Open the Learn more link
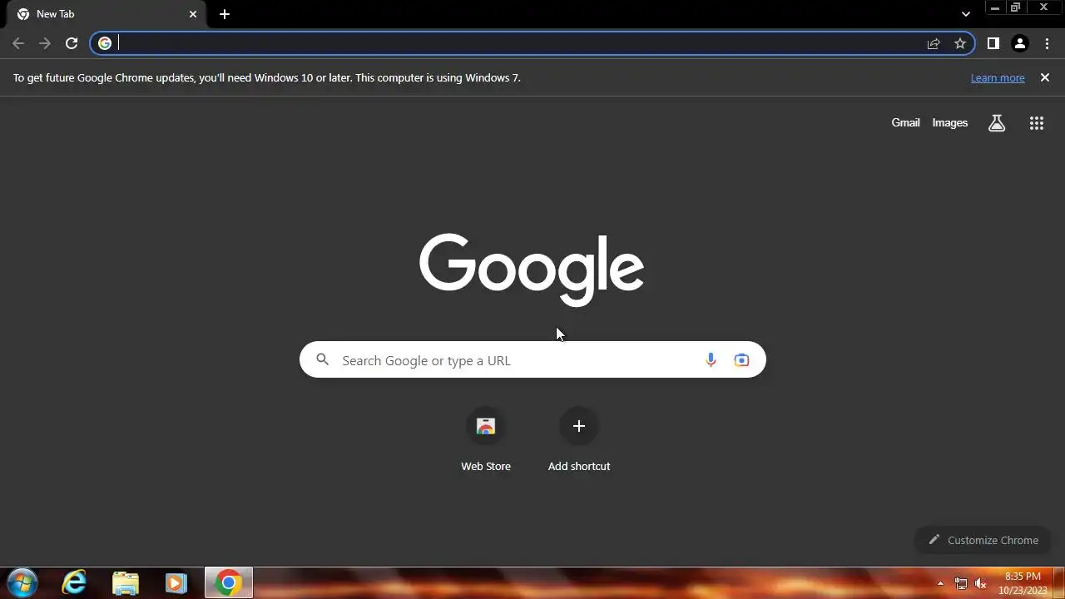Image resolution: width=1065 pixels, height=599 pixels. pos(998,77)
